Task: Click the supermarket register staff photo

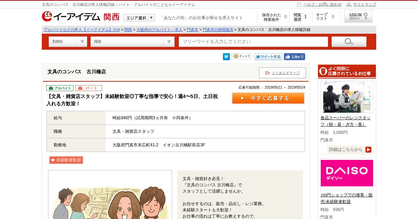Action: point(347,97)
